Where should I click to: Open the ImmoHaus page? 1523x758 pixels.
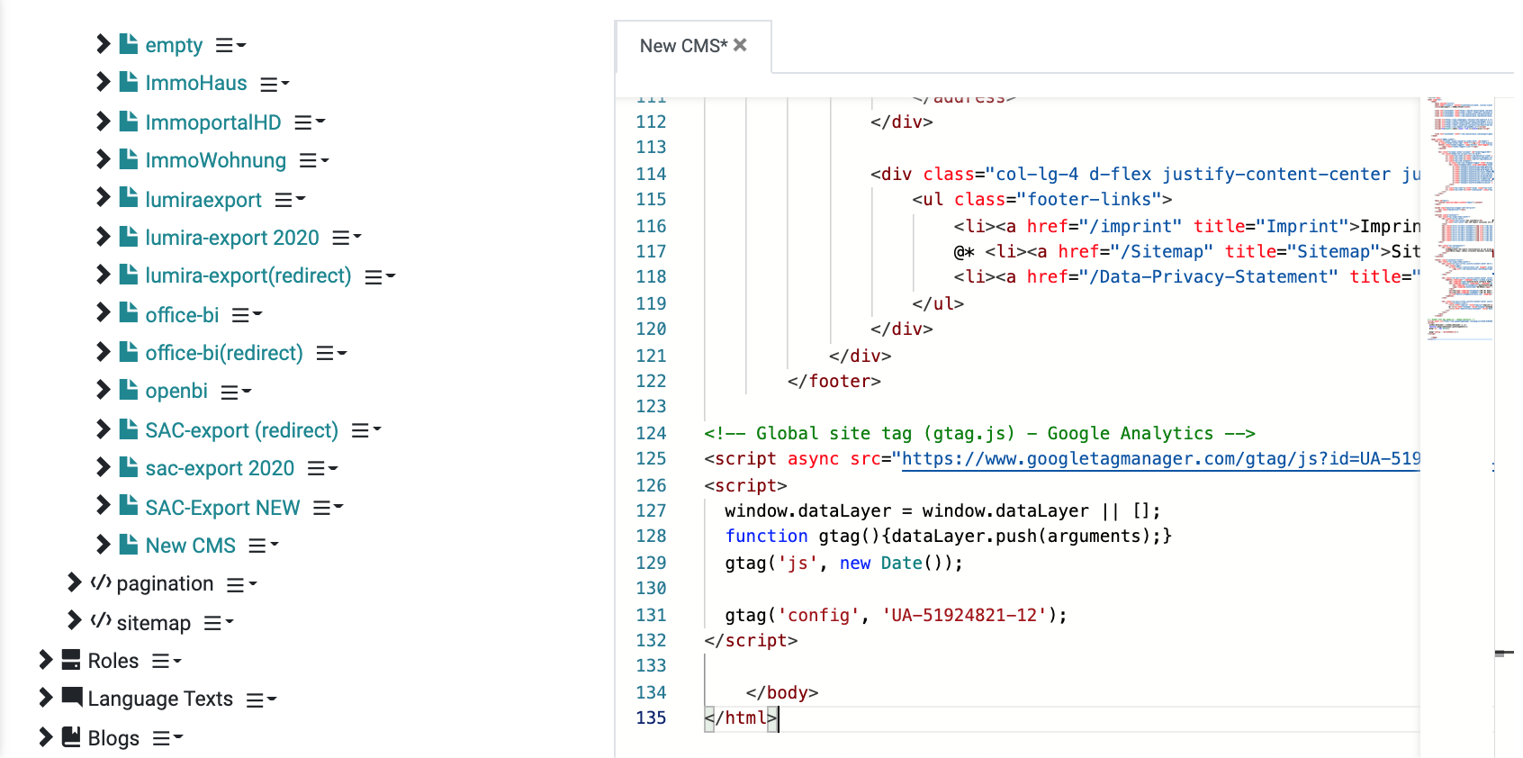coord(196,83)
